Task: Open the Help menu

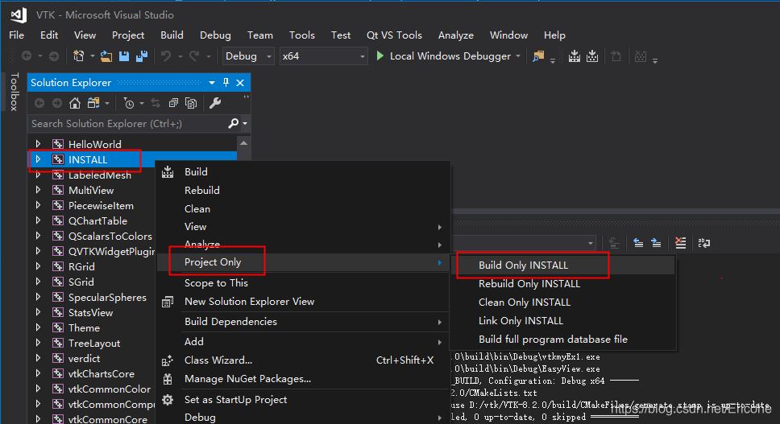Action: [554, 35]
